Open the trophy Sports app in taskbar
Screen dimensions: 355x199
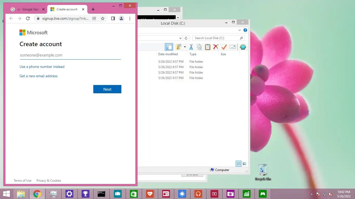click(86, 194)
